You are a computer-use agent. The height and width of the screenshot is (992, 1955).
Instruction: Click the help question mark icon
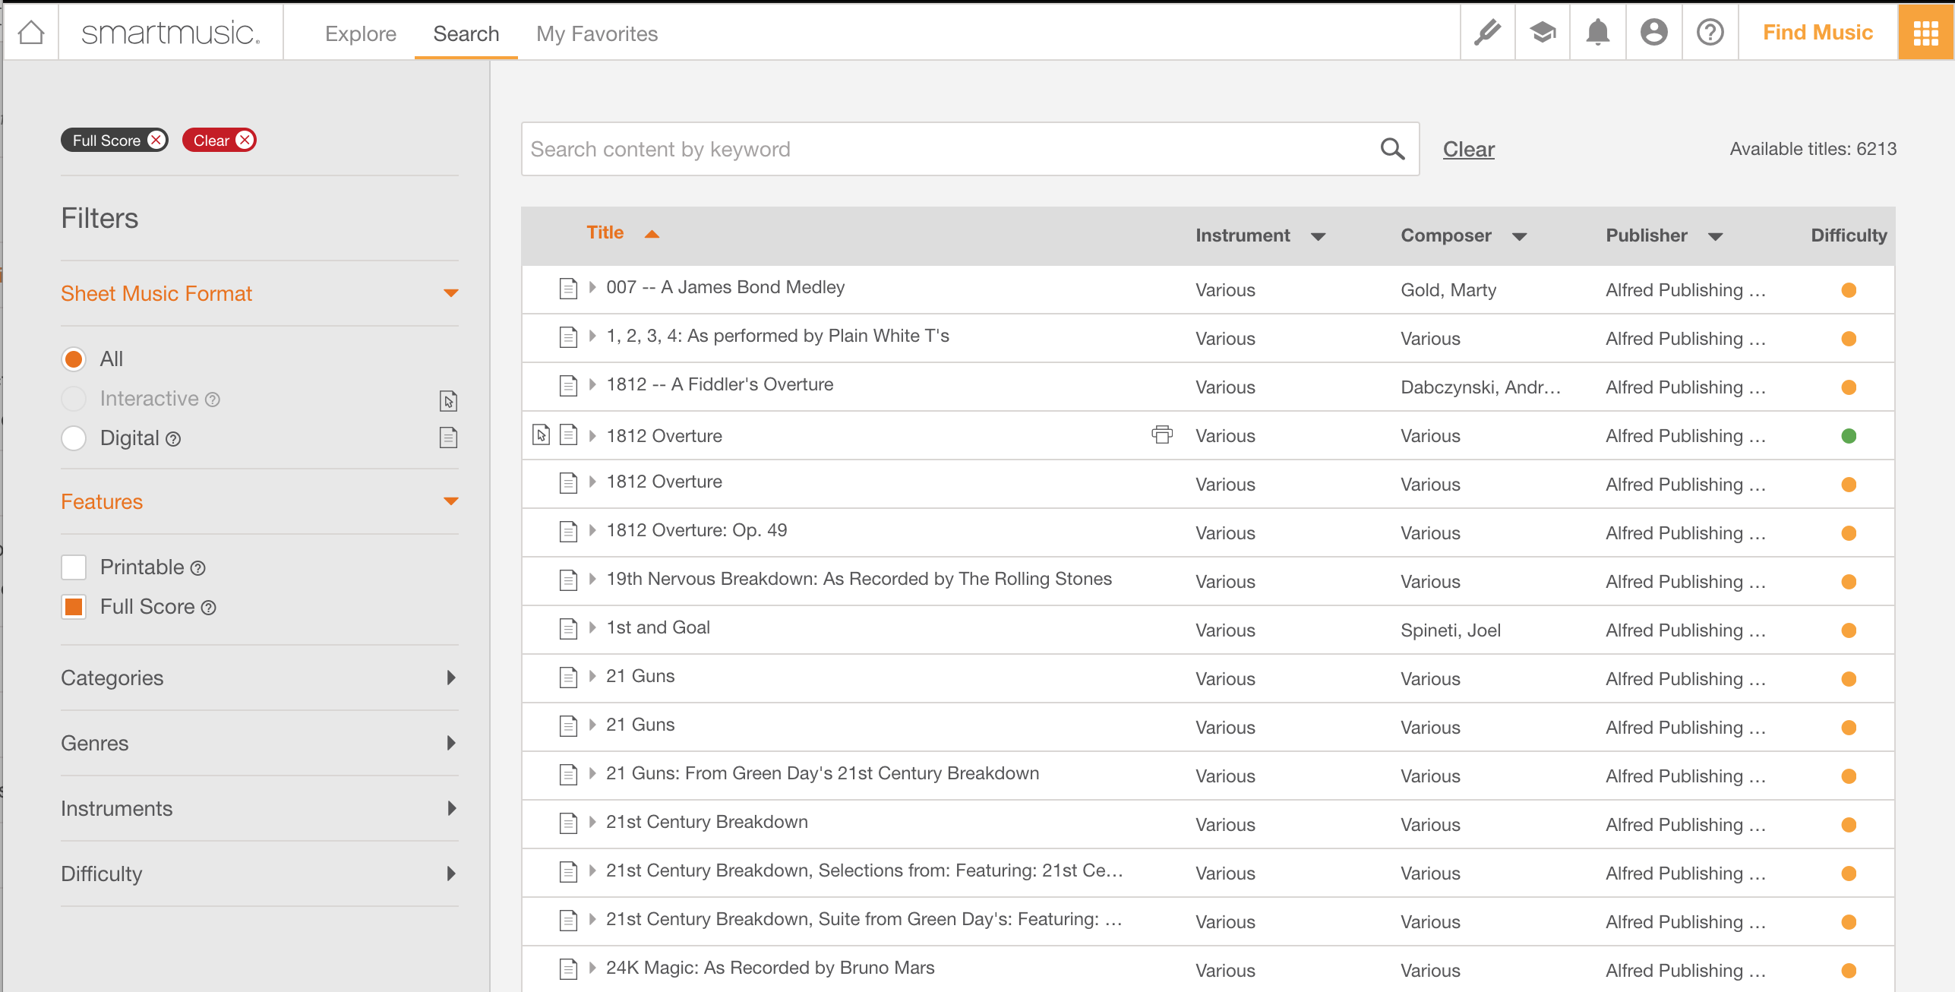click(x=1710, y=33)
